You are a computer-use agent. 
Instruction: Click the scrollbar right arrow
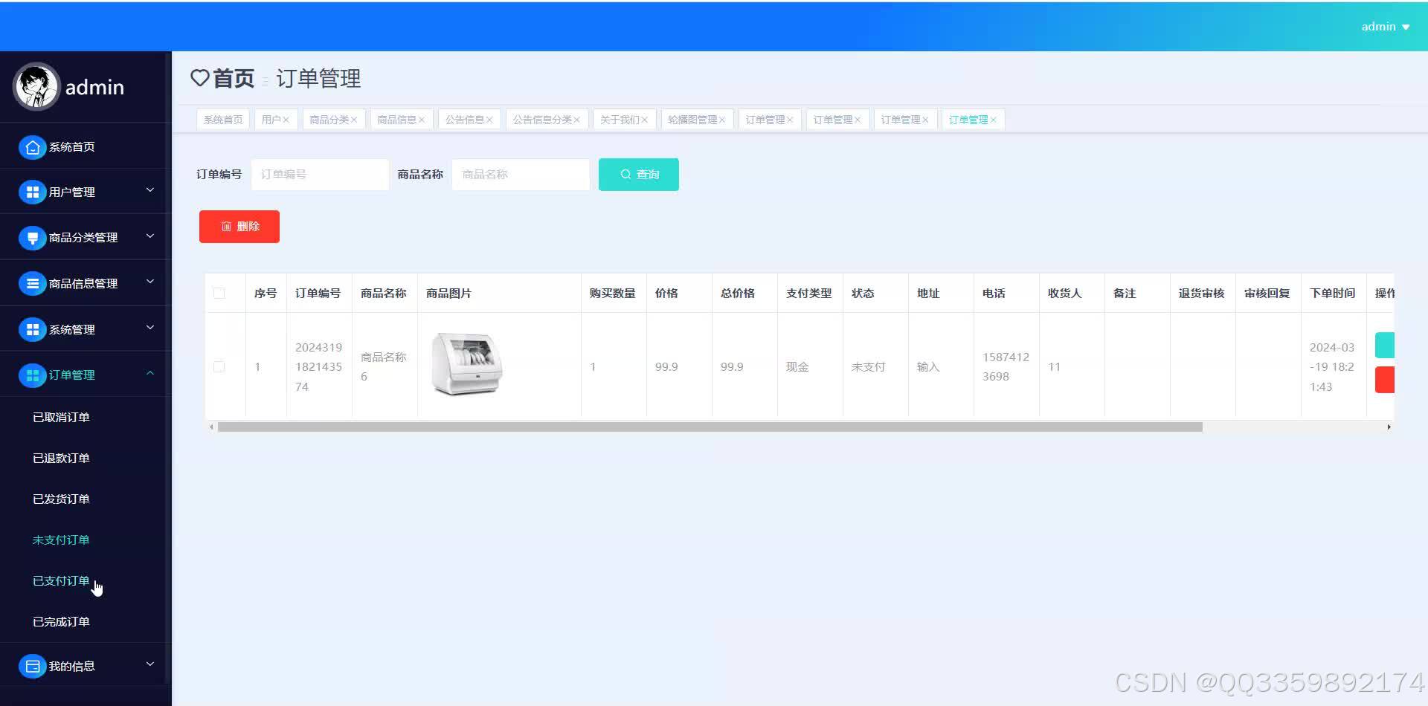tap(1389, 427)
